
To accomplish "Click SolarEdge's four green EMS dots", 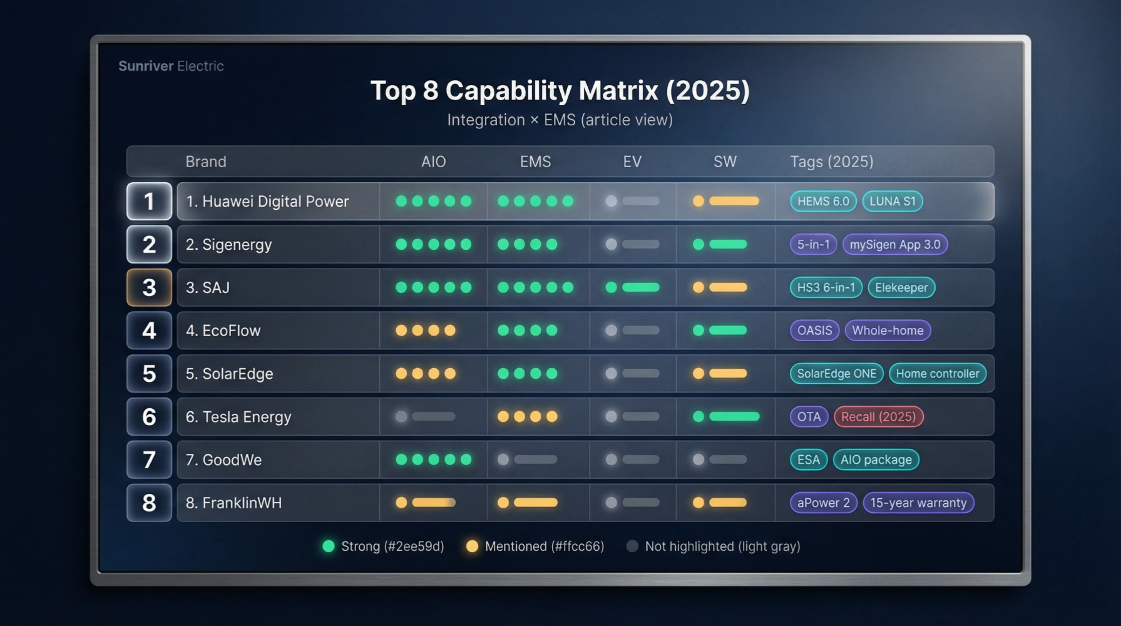I will (527, 374).
